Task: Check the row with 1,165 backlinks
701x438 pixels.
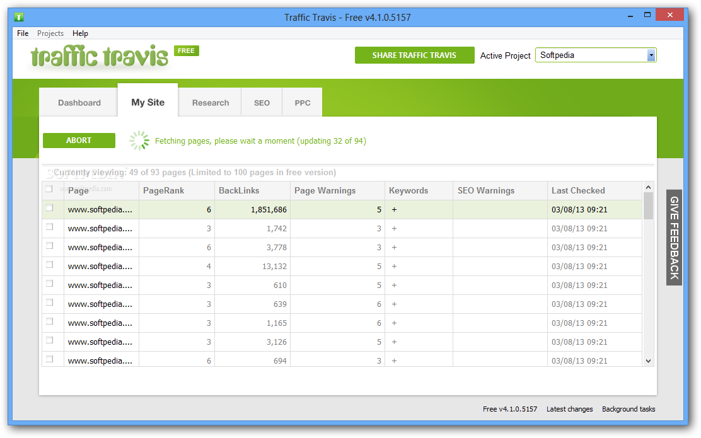Action: (50, 321)
